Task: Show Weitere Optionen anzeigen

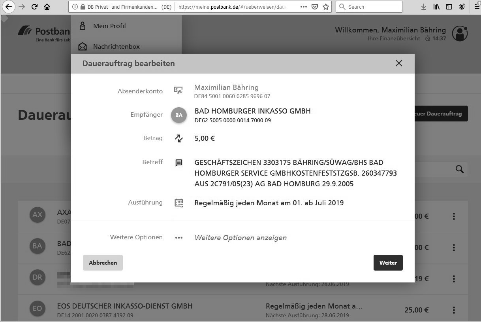Action: 240,238
